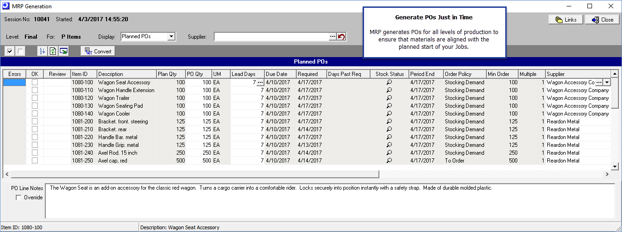Screen dimensions: 622x232
Task: Click the horizontal scroll right arrow
Action: click(x=607, y=174)
